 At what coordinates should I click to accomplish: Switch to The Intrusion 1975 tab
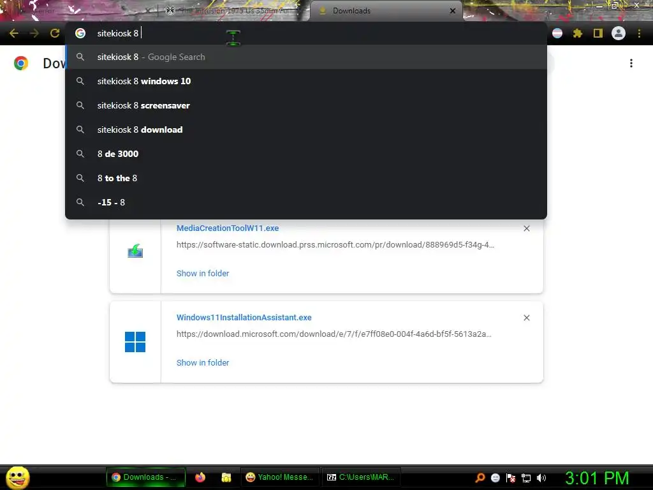[233, 11]
